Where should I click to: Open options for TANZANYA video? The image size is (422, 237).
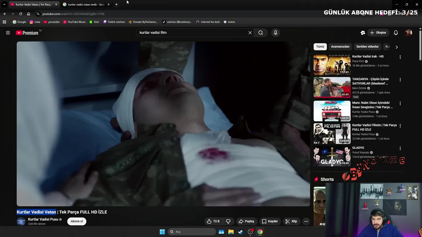[x=400, y=80]
